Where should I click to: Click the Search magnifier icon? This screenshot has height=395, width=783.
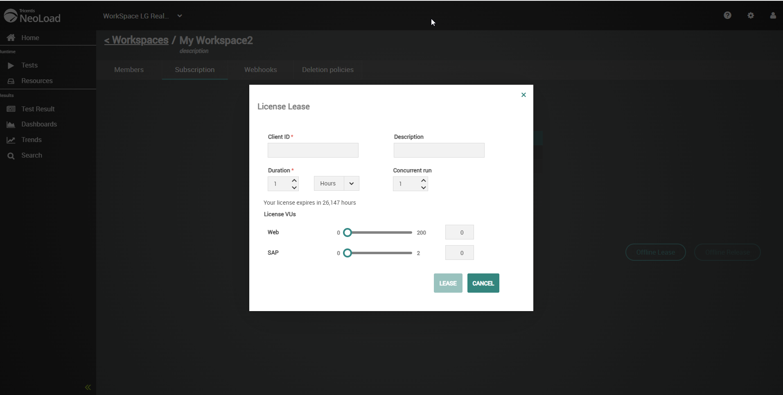click(x=11, y=156)
